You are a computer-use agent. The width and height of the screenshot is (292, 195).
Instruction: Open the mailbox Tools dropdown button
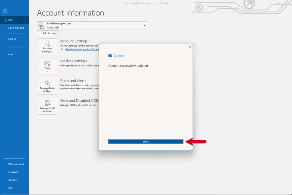tap(48, 67)
